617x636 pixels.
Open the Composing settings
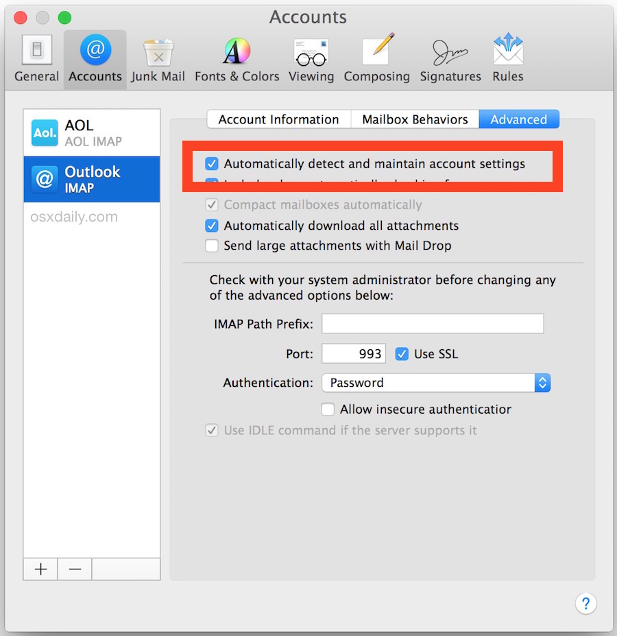click(376, 58)
